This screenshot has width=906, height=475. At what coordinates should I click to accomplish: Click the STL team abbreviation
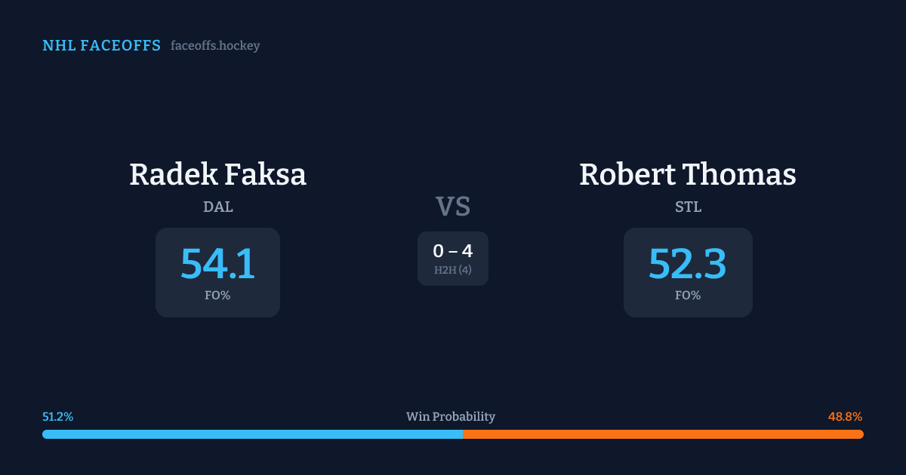tap(688, 207)
